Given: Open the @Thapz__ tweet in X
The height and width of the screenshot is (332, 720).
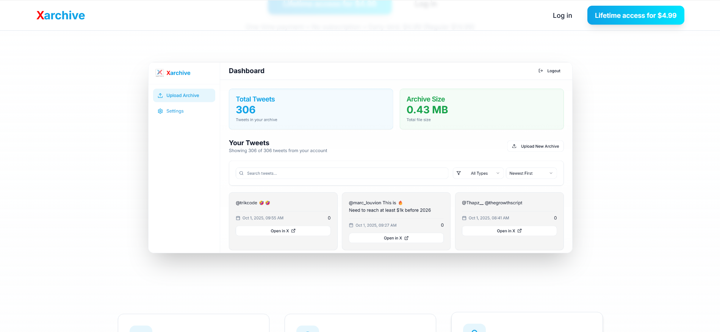Looking at the screenshot, I should tap(509, 231).
